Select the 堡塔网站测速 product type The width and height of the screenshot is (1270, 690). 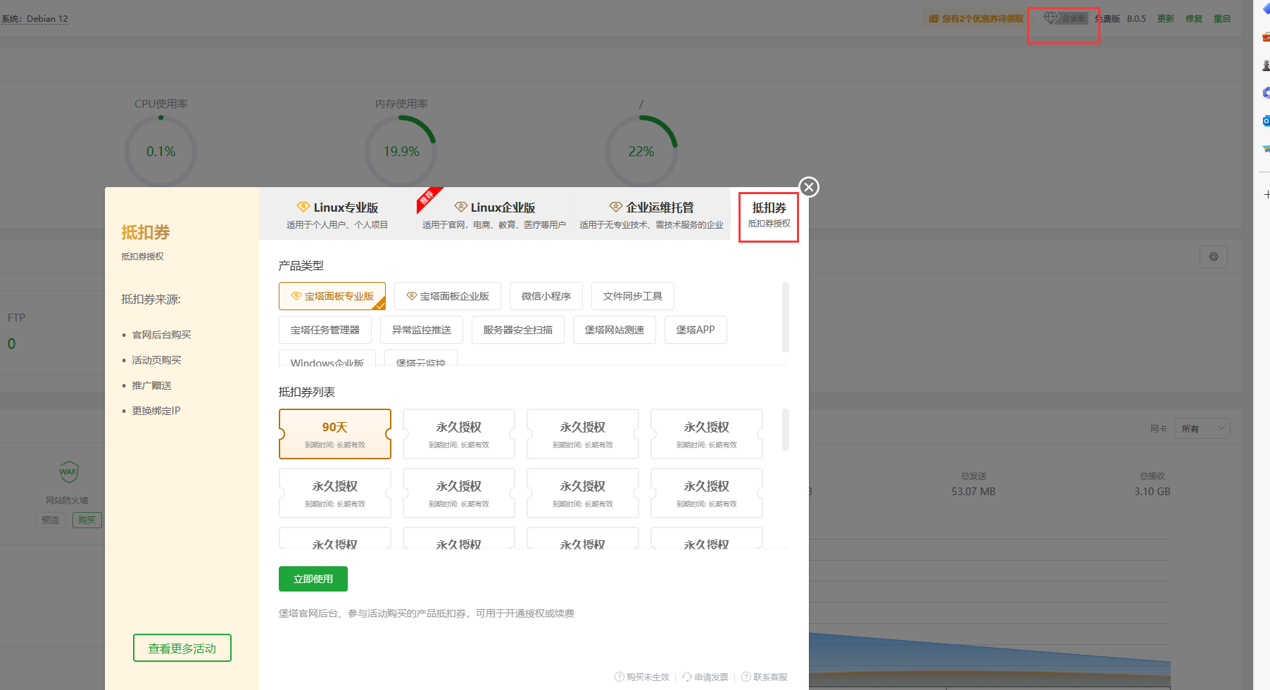tap(615, 330)
